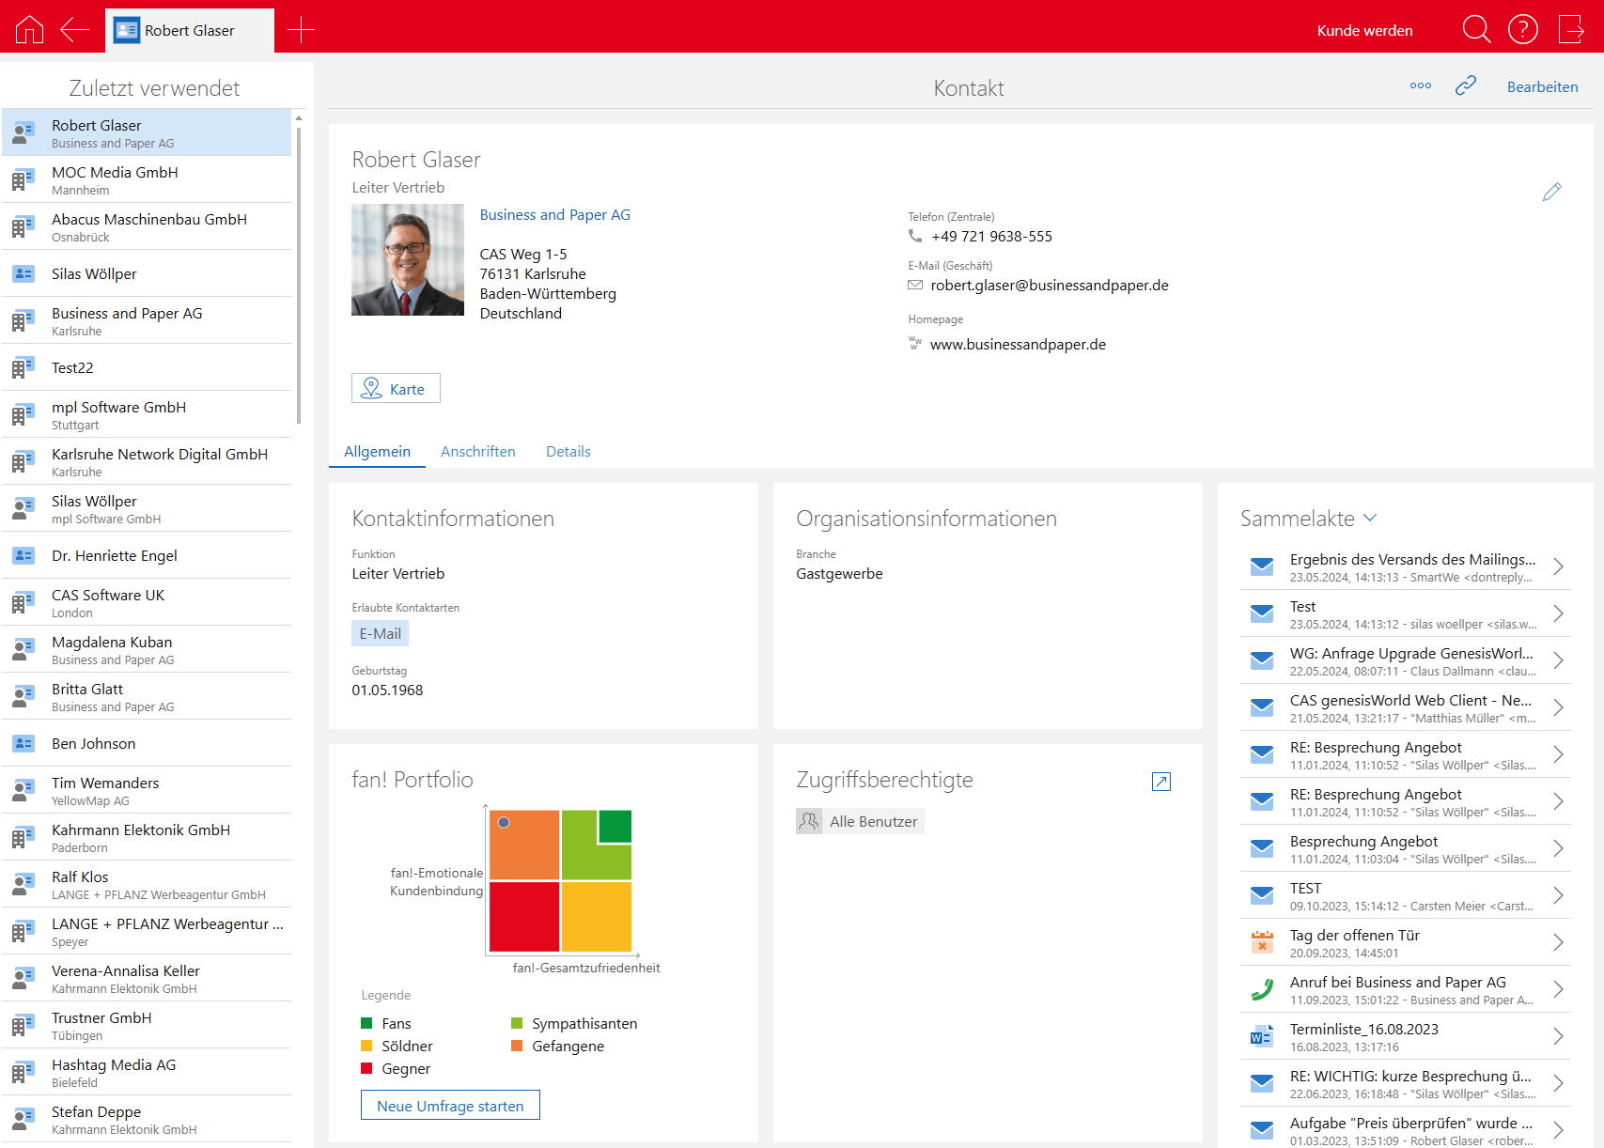The width and height of the screenshot is (1604, 1148).
Task: Select the Robert Glaser tab in top bar
Action: point(190,30)
